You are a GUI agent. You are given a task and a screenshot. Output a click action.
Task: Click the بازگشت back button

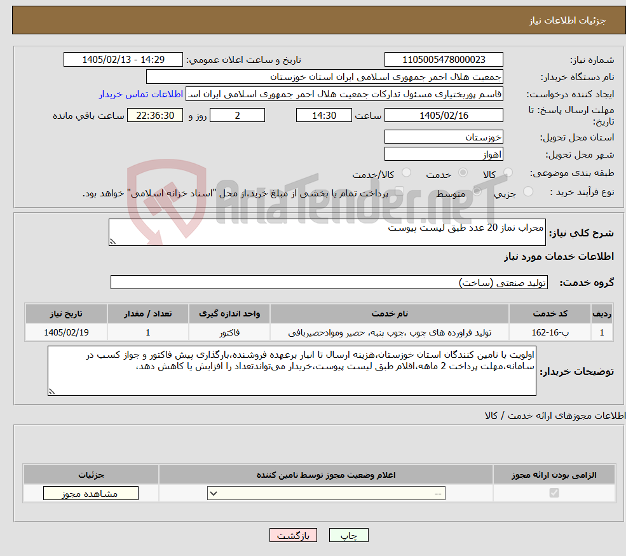point(293,535)
